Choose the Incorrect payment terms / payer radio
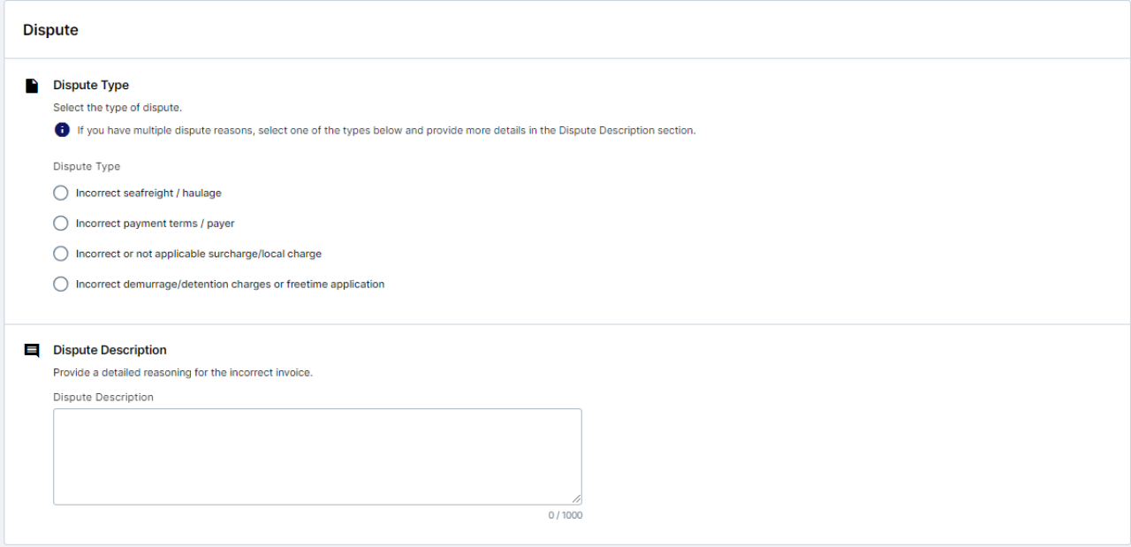The height and width of the screenshot is (547, 1131). pos(61,224)
